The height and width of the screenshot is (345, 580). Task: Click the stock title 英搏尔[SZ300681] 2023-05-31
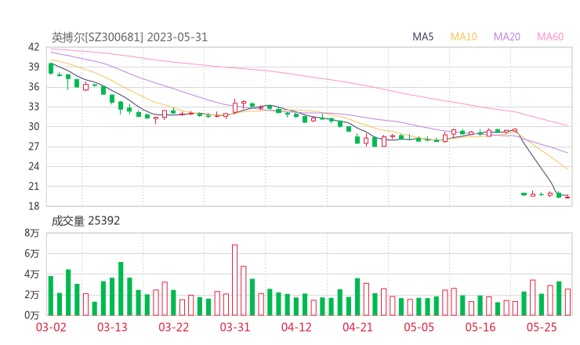129,37
